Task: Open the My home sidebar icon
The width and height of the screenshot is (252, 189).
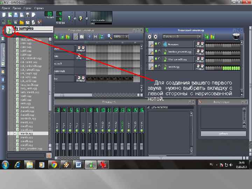Action: (3, 80)
